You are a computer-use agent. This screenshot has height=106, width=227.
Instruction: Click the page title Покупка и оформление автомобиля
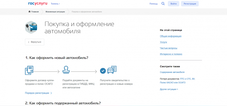tap(79, 27)
